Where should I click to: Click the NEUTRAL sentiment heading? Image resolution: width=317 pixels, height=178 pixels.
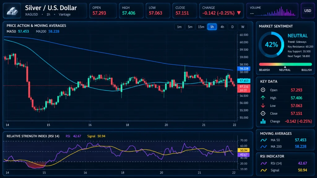point(297,36)
